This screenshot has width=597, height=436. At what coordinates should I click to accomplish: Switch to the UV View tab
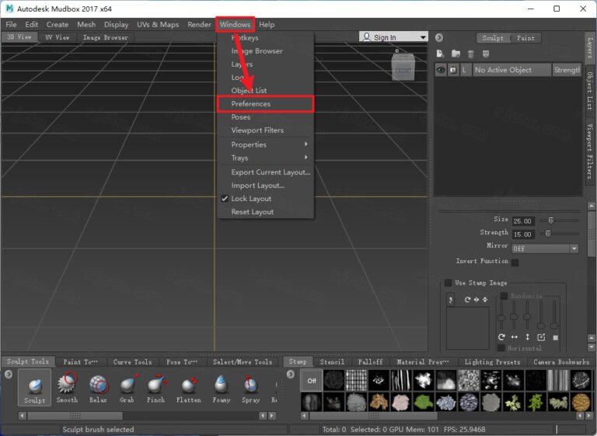(x=57, y=37)
